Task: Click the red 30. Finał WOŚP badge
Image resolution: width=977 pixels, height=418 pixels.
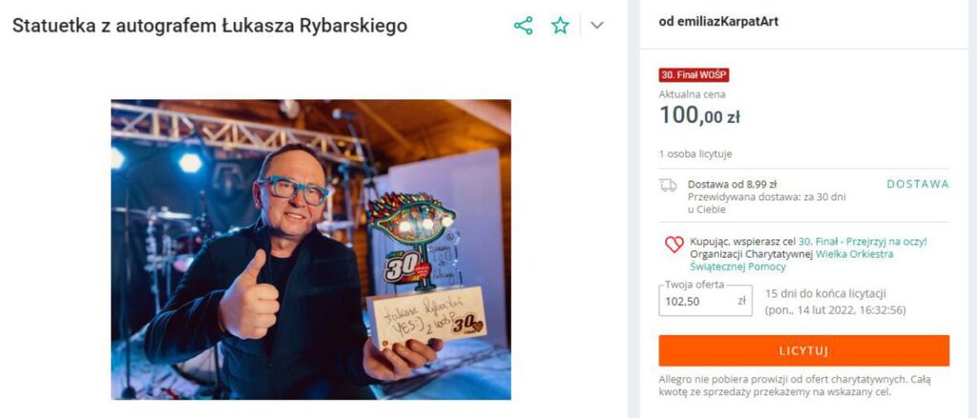Action: click(694, 75)
